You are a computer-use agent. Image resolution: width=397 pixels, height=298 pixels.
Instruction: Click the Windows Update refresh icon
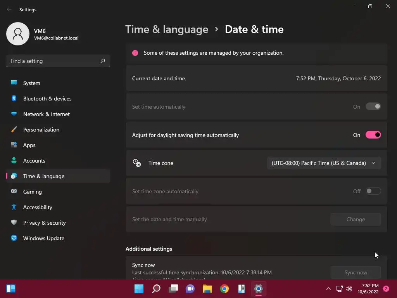tap(14, 238)
